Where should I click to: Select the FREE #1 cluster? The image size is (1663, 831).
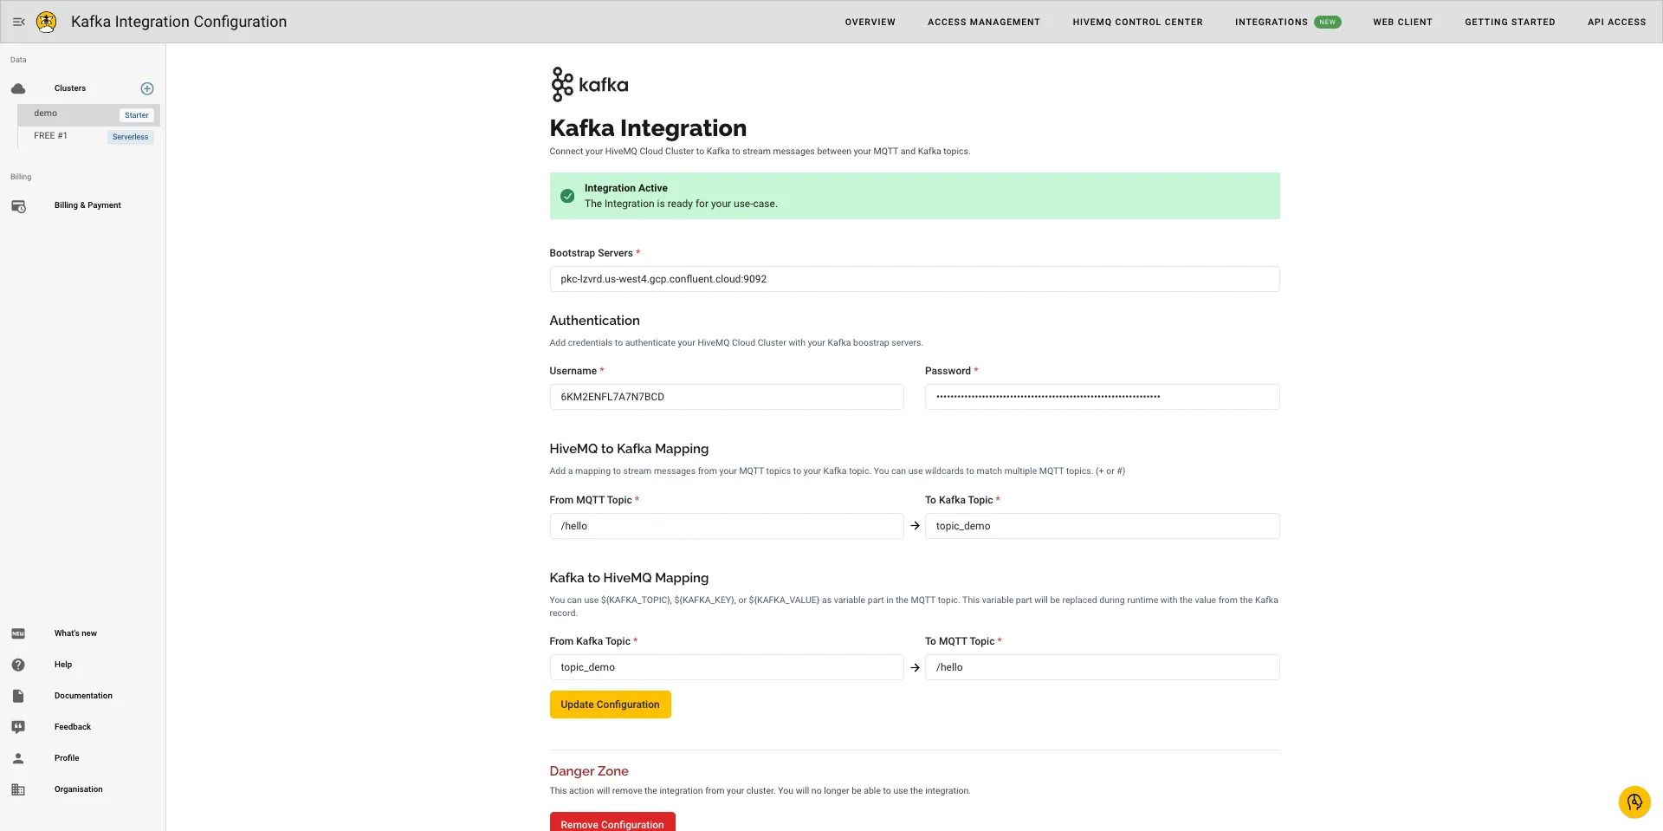(88, 136)
